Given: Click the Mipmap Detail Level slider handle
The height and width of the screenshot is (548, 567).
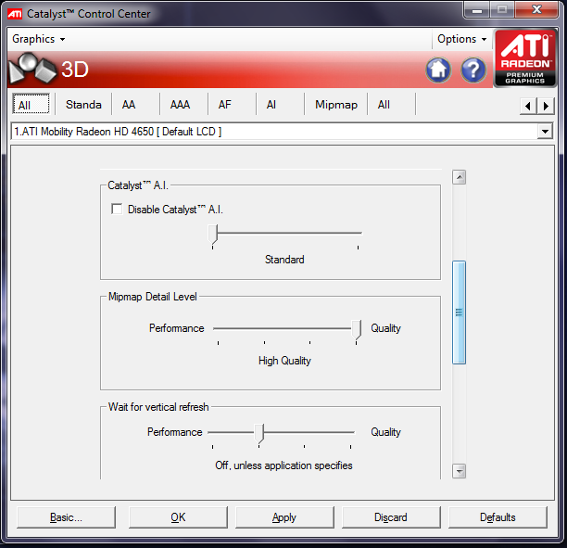Looking at the screenshot, I should coord(356,329).
